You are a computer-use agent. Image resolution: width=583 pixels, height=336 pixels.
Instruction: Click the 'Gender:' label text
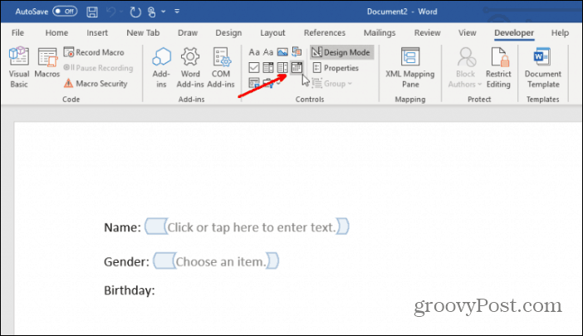[126, 261]
